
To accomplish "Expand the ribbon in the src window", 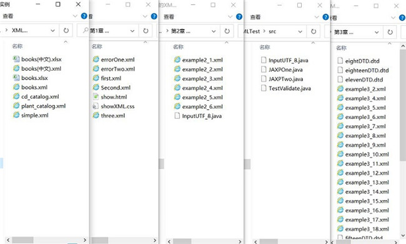I will pos(317,17).
